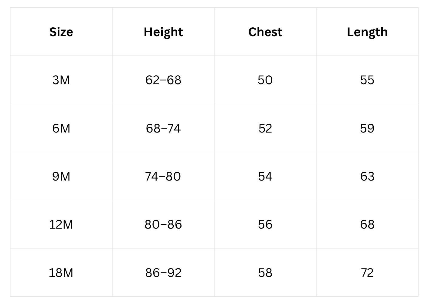Click the 74–80 height cell
The width and height of the screenshot is (425, 304).
[x=163, y=176]
